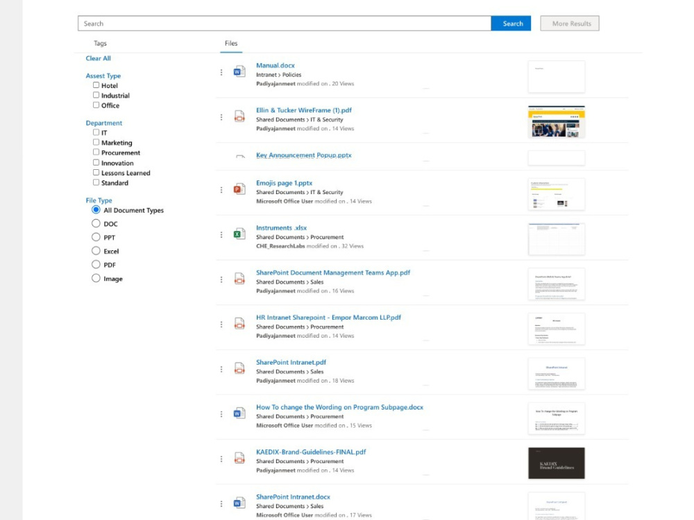
Task: Open the more-options menu beside HR Intranet Sharepoint pdf
Action: [x=221, y=324]
